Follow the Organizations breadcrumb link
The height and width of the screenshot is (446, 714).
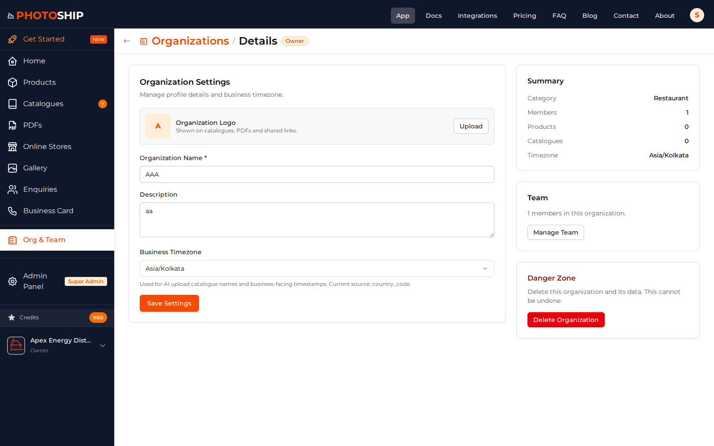(190, 41)
